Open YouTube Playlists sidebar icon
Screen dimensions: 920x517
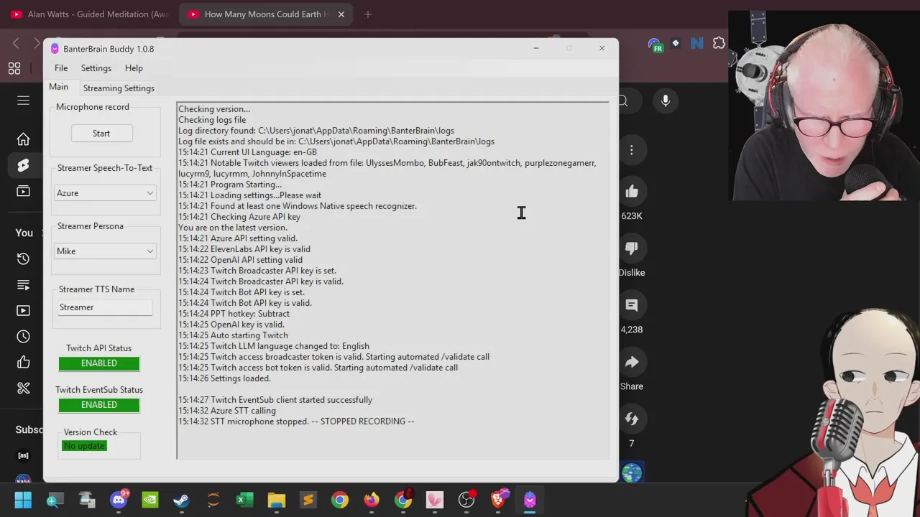pyautogui.click(x=23, y=285)
